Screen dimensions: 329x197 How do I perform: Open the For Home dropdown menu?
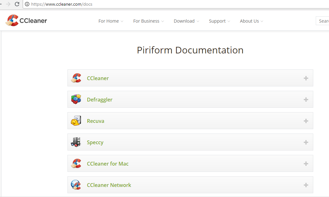pyautogui.click(x=111, y=21)
